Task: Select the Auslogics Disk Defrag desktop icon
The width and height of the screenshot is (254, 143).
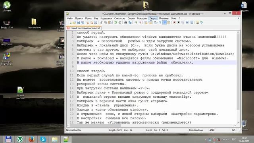Action: coord(7,59)
